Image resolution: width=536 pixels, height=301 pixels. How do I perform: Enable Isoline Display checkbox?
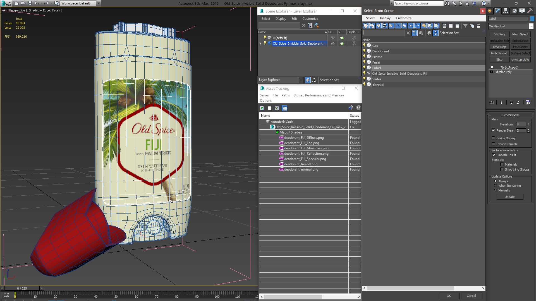(493, 138)
